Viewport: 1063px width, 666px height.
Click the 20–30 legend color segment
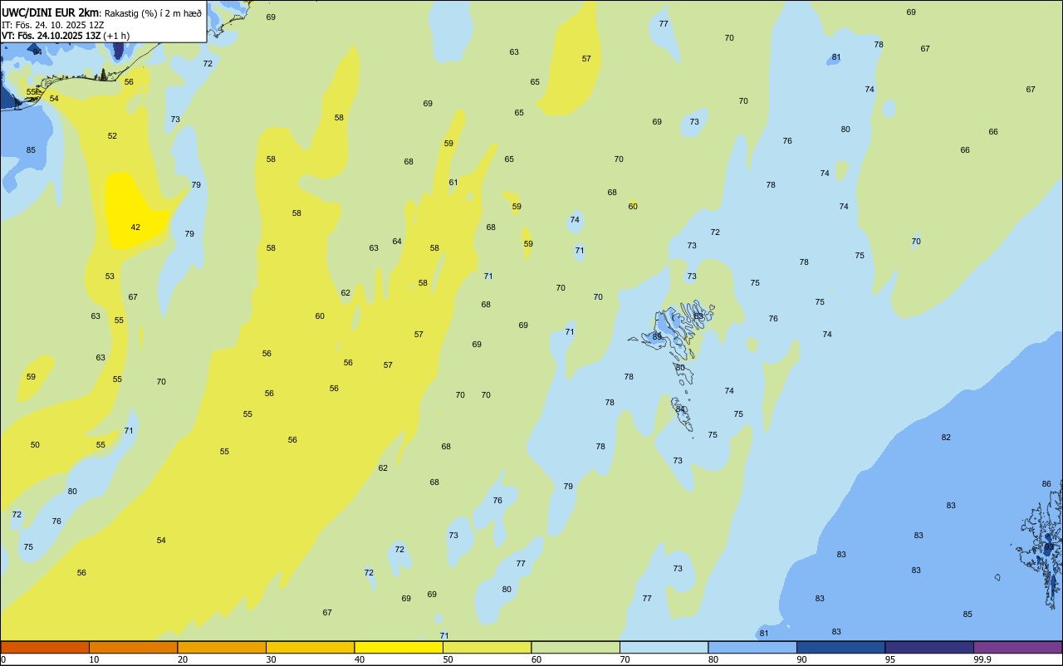pos(222,647)
